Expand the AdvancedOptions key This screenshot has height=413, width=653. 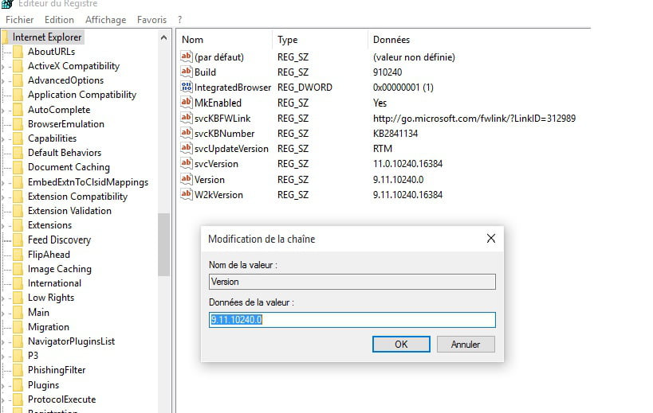pyautogui.click(x=3, y=80)
